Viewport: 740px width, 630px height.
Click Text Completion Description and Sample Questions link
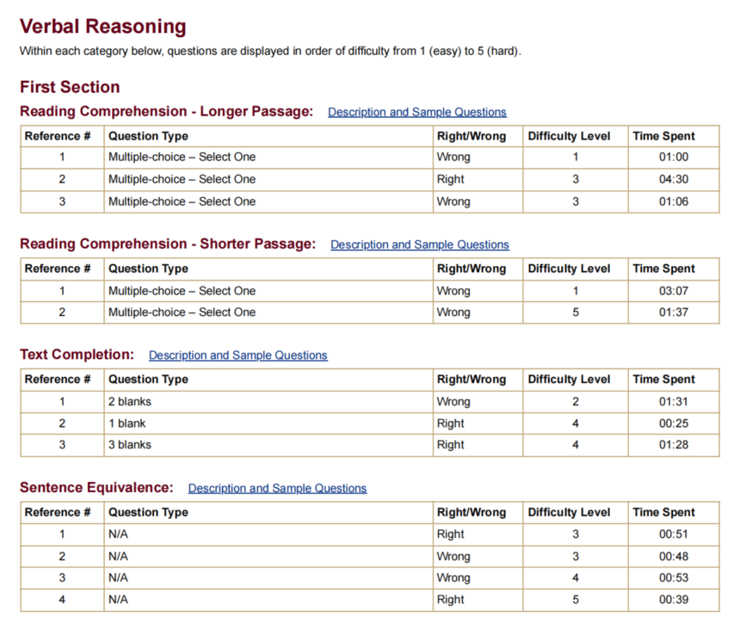[237, 355]
